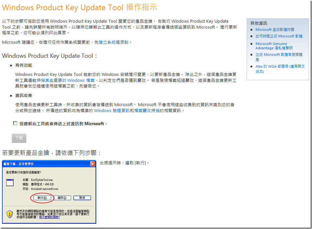Open Microsoft Genuine Advantage 隱私權聲明 link
Image resolution: width=312 pixels, height=229 pixels.
tap(274, 46)
